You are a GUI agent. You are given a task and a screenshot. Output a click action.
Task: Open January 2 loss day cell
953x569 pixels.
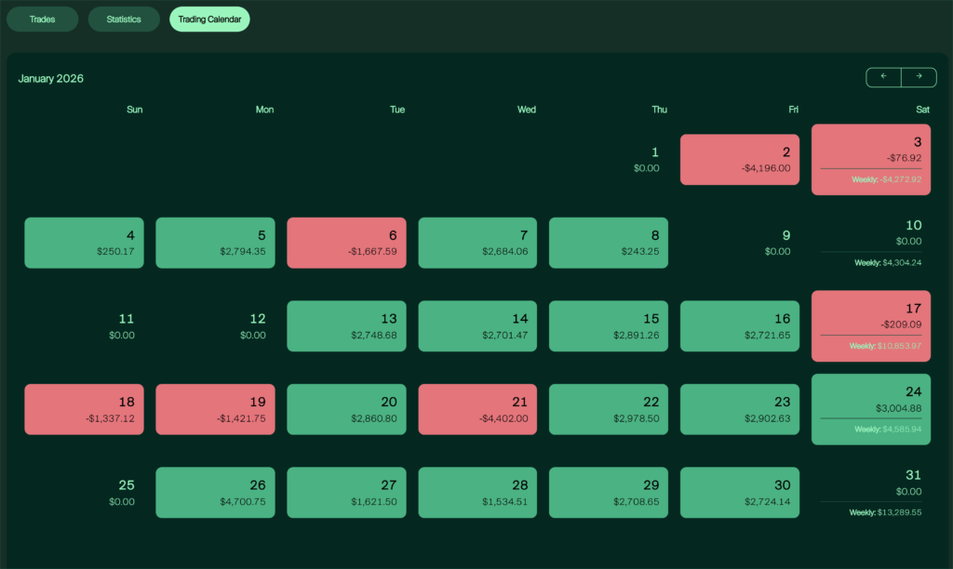click(740, 160)
